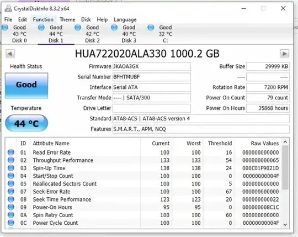Click status icon of Power Cycle Count row
This screenshot has width=298, height=237.
[x=11, y=223]
